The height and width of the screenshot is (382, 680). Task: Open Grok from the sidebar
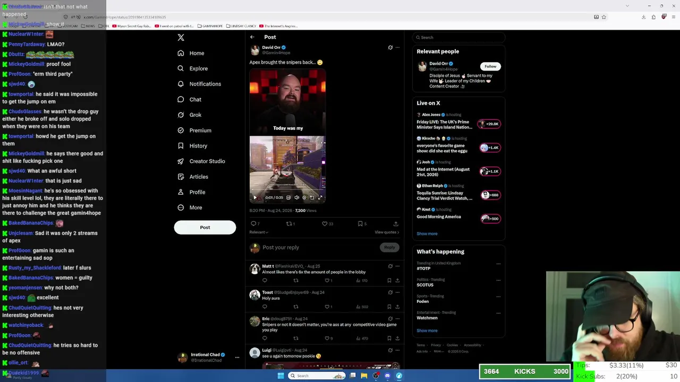point(189,115)
